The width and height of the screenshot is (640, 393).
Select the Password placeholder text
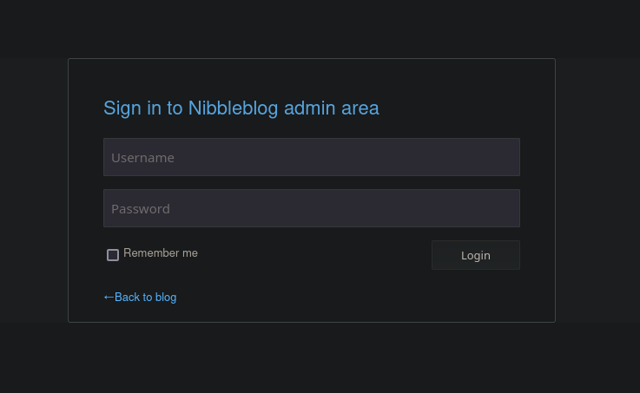(x=141, y=209)
